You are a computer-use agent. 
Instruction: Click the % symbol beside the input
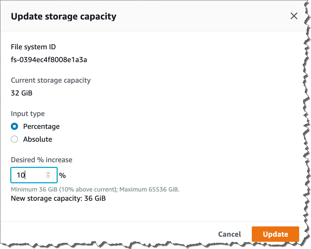click(x=62, y=176)
